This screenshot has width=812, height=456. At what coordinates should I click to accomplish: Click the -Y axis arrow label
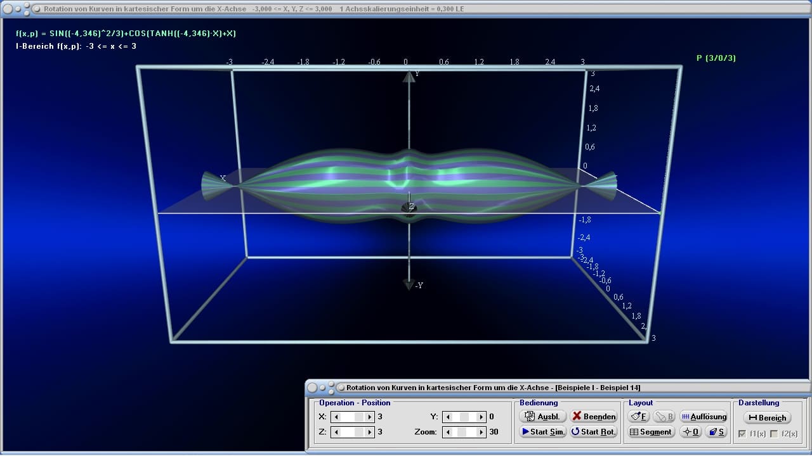click(x=419, y=286)
